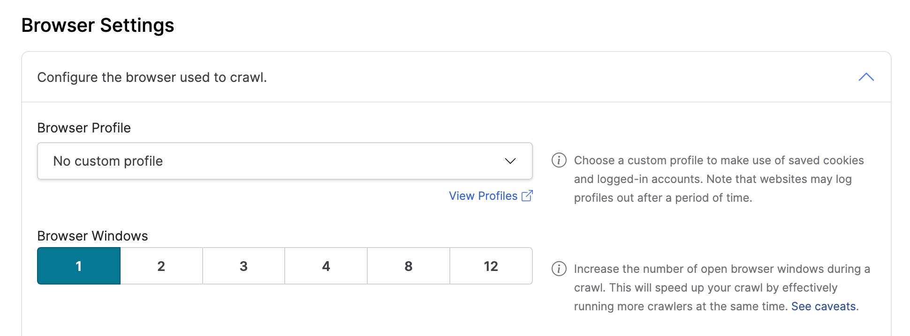Click the info icon beside browser windows explanation
The width and height of the screenshot is (910, 336).
[559, 269]
